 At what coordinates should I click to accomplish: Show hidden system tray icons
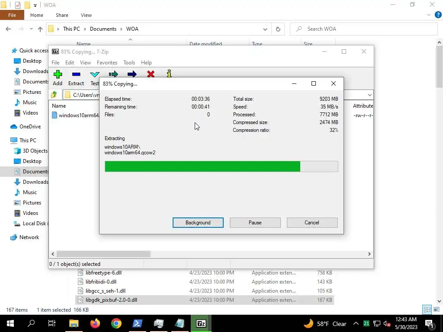[356, 323]
